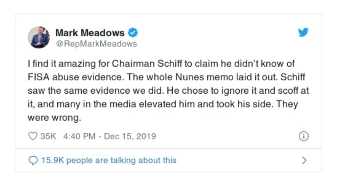Open the @RepMarkMeadows handle link
This screenshot has width=337, height=187.
[x=96, y=43]
